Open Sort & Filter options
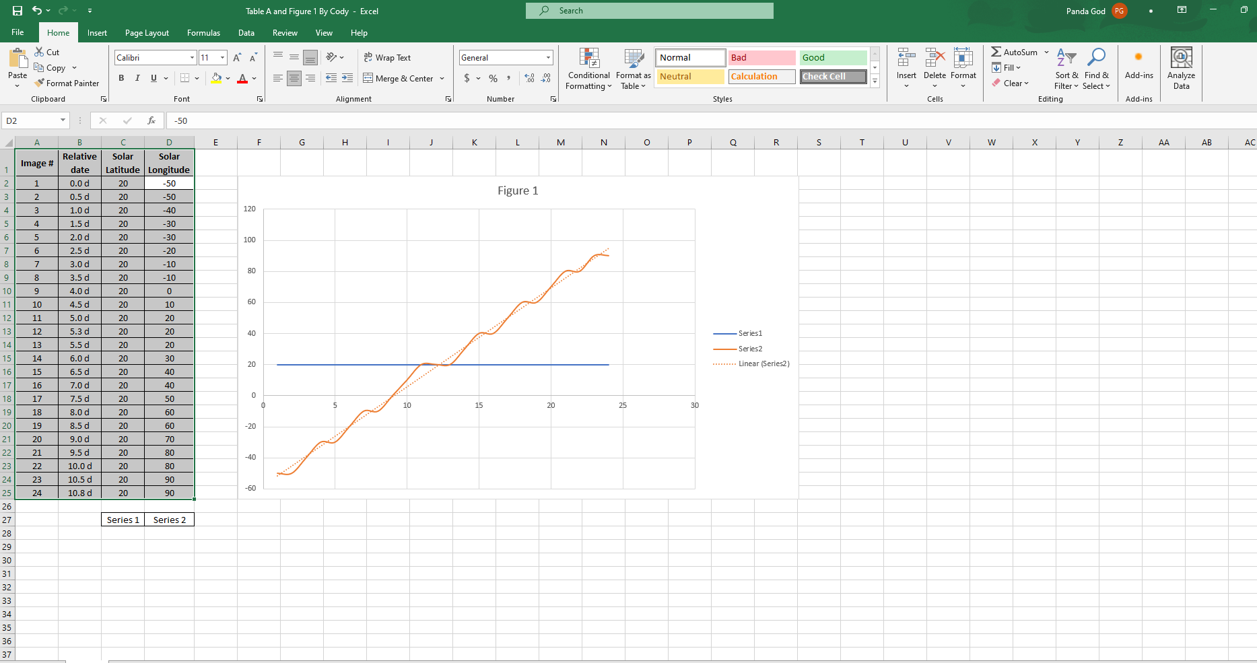 (x=1066, y=68)
